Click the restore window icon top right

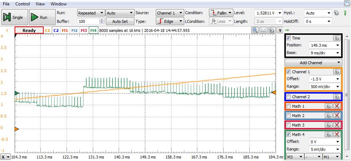[x=347, y=3]
